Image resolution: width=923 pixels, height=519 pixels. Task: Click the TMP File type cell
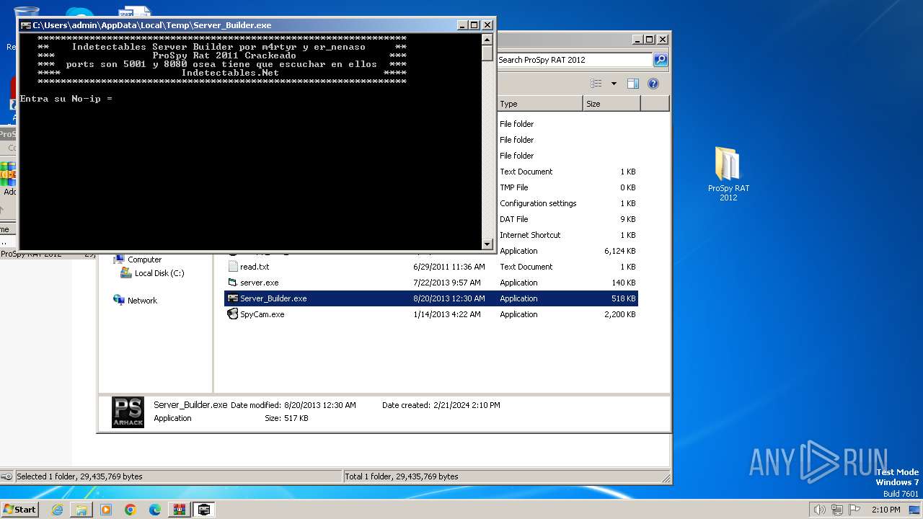(x=514, y=187)
